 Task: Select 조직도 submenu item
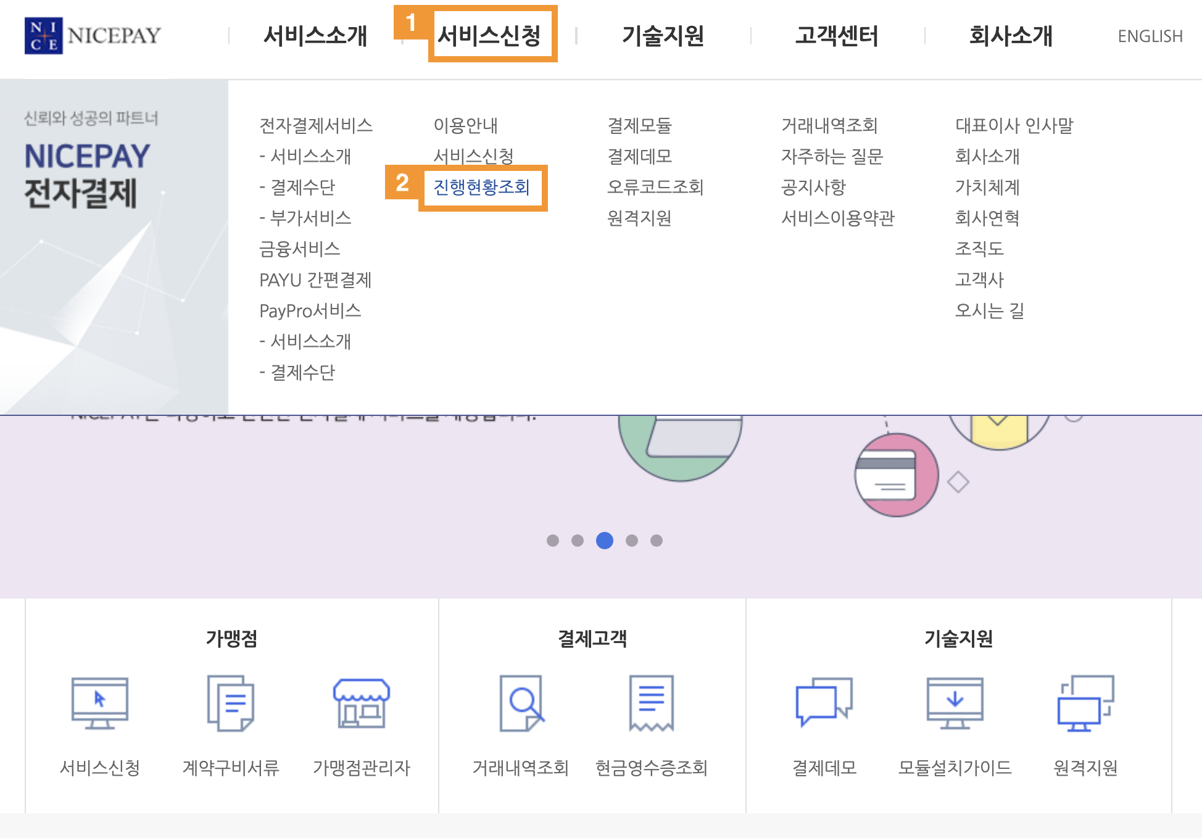click(980, 249)
